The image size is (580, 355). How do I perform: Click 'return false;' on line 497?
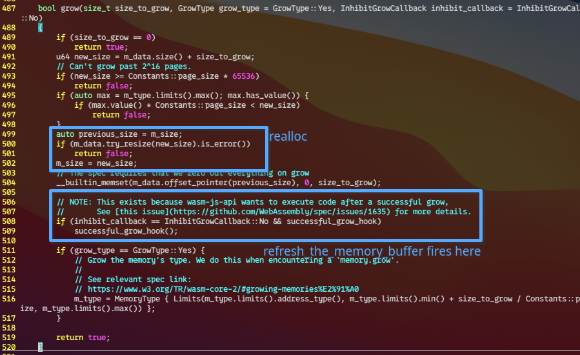[121, 115]
